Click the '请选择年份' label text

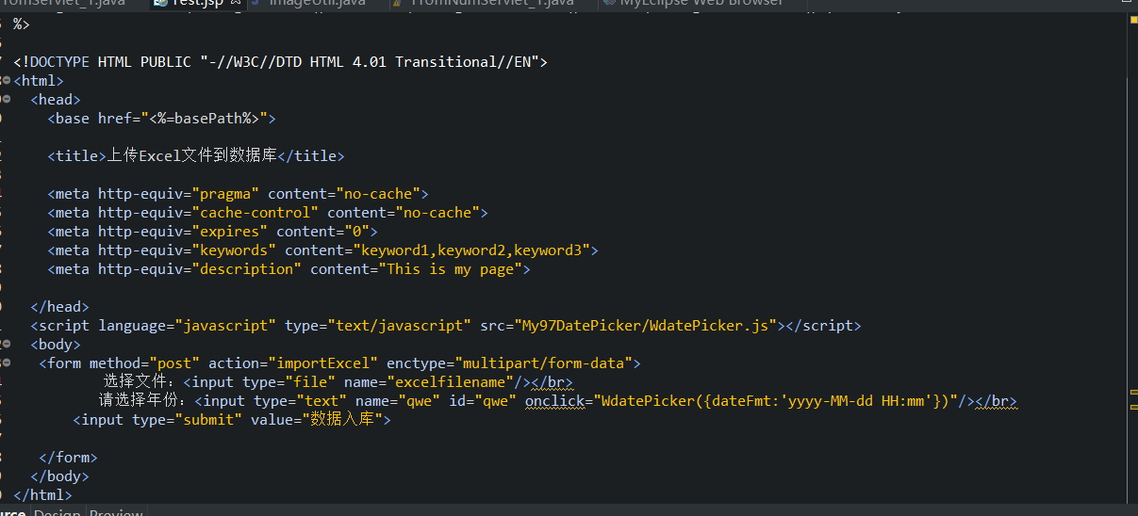click(140, 401)
